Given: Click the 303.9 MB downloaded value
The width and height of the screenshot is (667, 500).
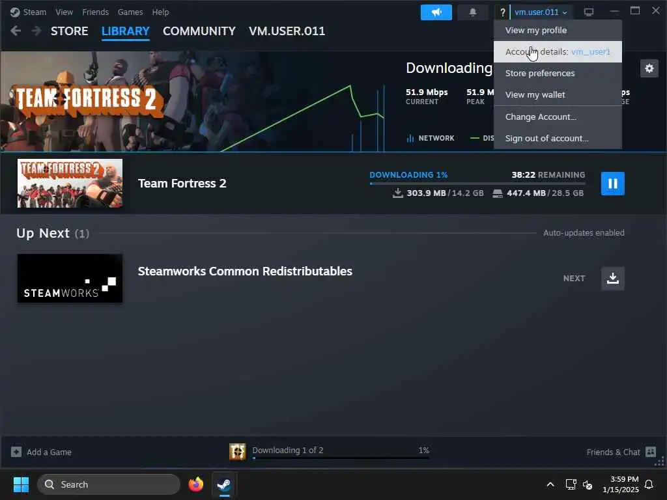Looking at the screenshot, I should (x=426, y=193).
